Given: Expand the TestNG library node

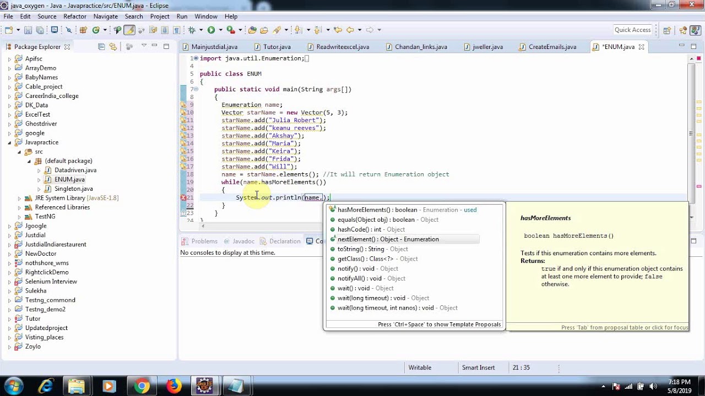Looking at the screenshot, I should tap(19, 217).
